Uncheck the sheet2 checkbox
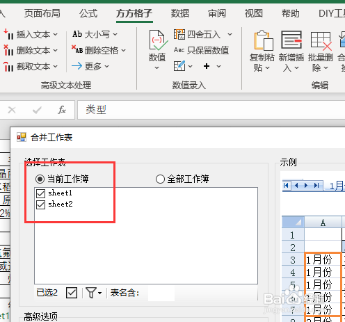Screen dimensions: 345x322 [x=40, y=204]
